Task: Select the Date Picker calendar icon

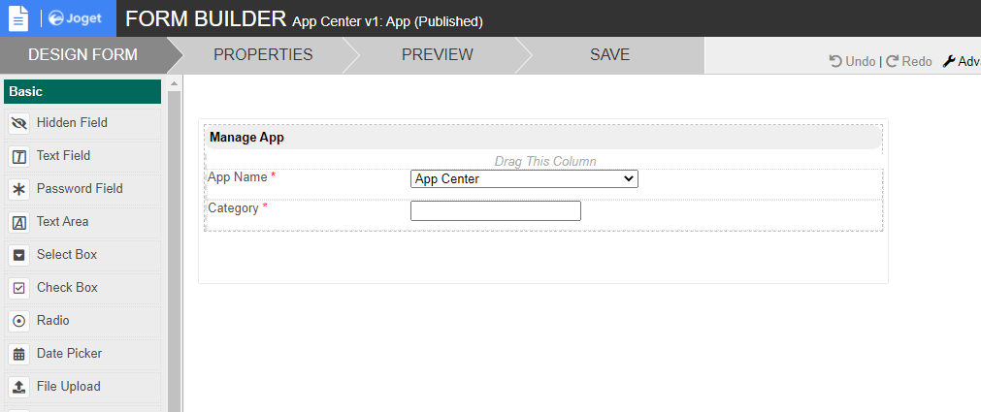Action: (18, 354)
